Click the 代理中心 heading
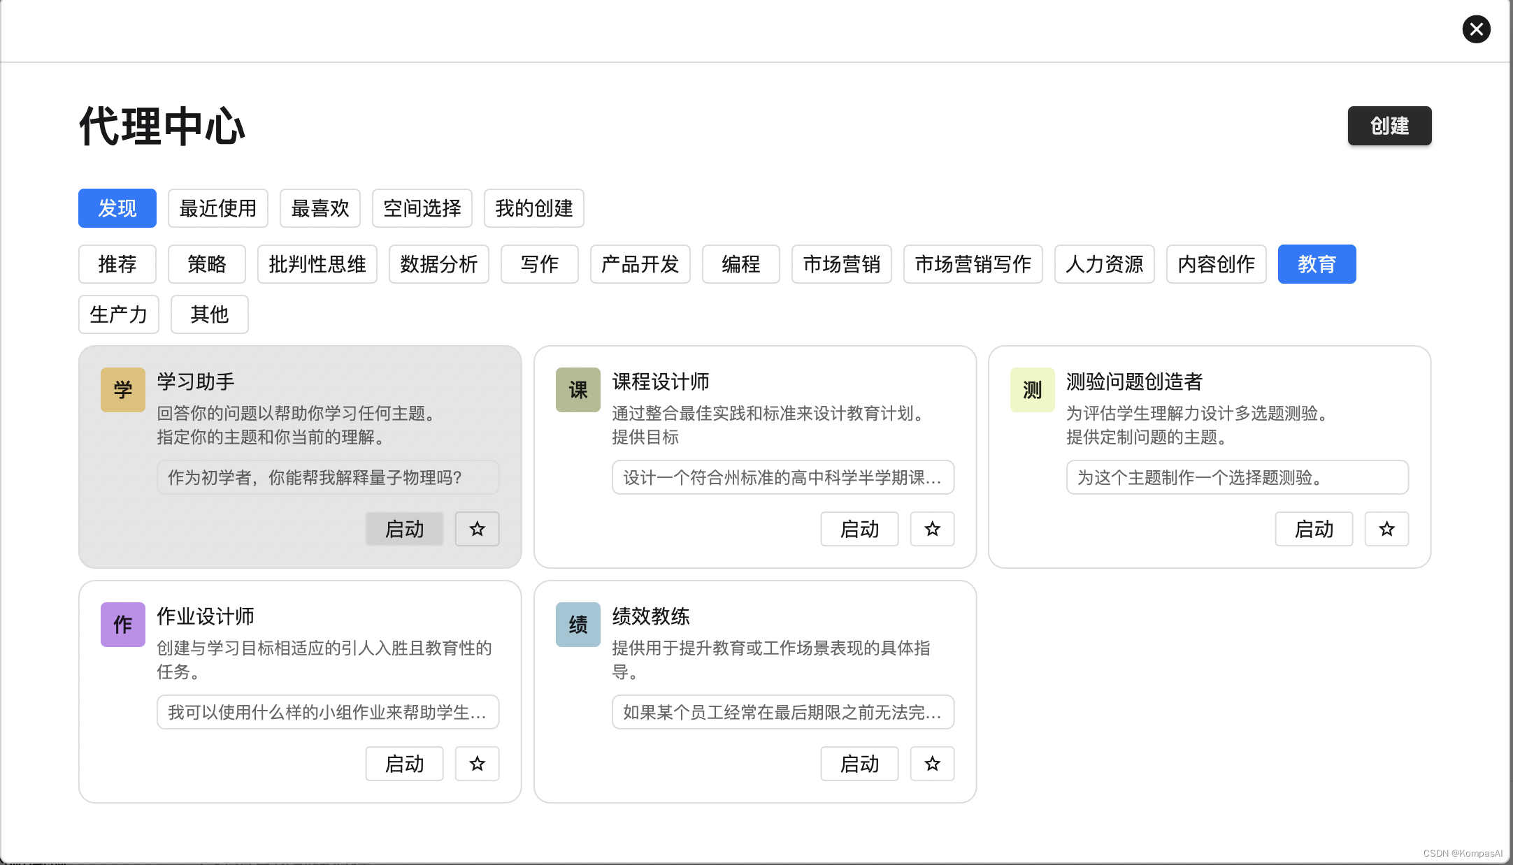1513x865 pixels. (162, 126)
